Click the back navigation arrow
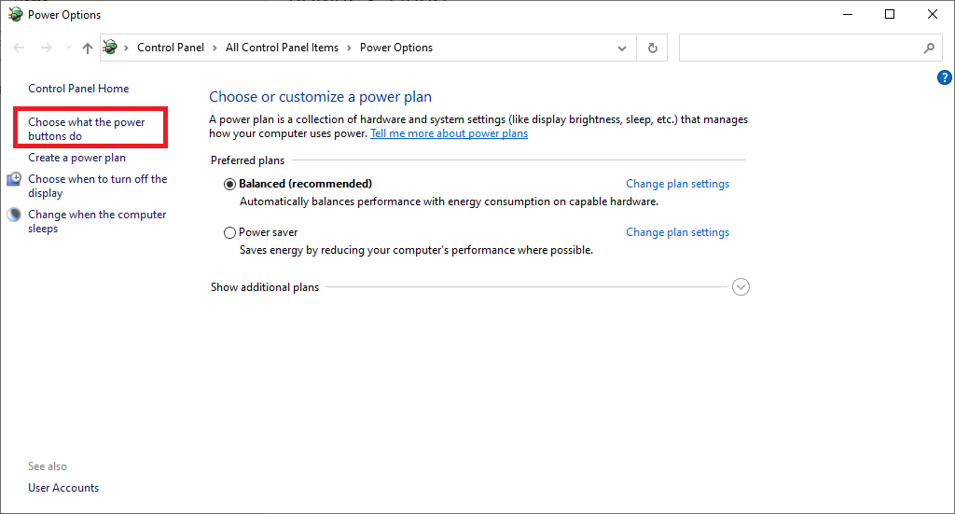 click(x=20, y=48)
